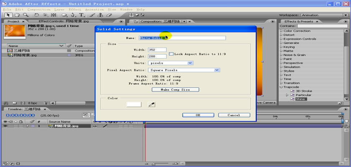This screenshot has height=167, width=351.
Task: Switch to the Project tab
Action: 13,21
